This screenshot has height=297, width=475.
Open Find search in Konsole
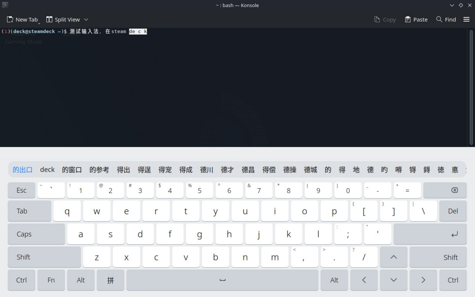pyautogui.click(x=446, y=19)
